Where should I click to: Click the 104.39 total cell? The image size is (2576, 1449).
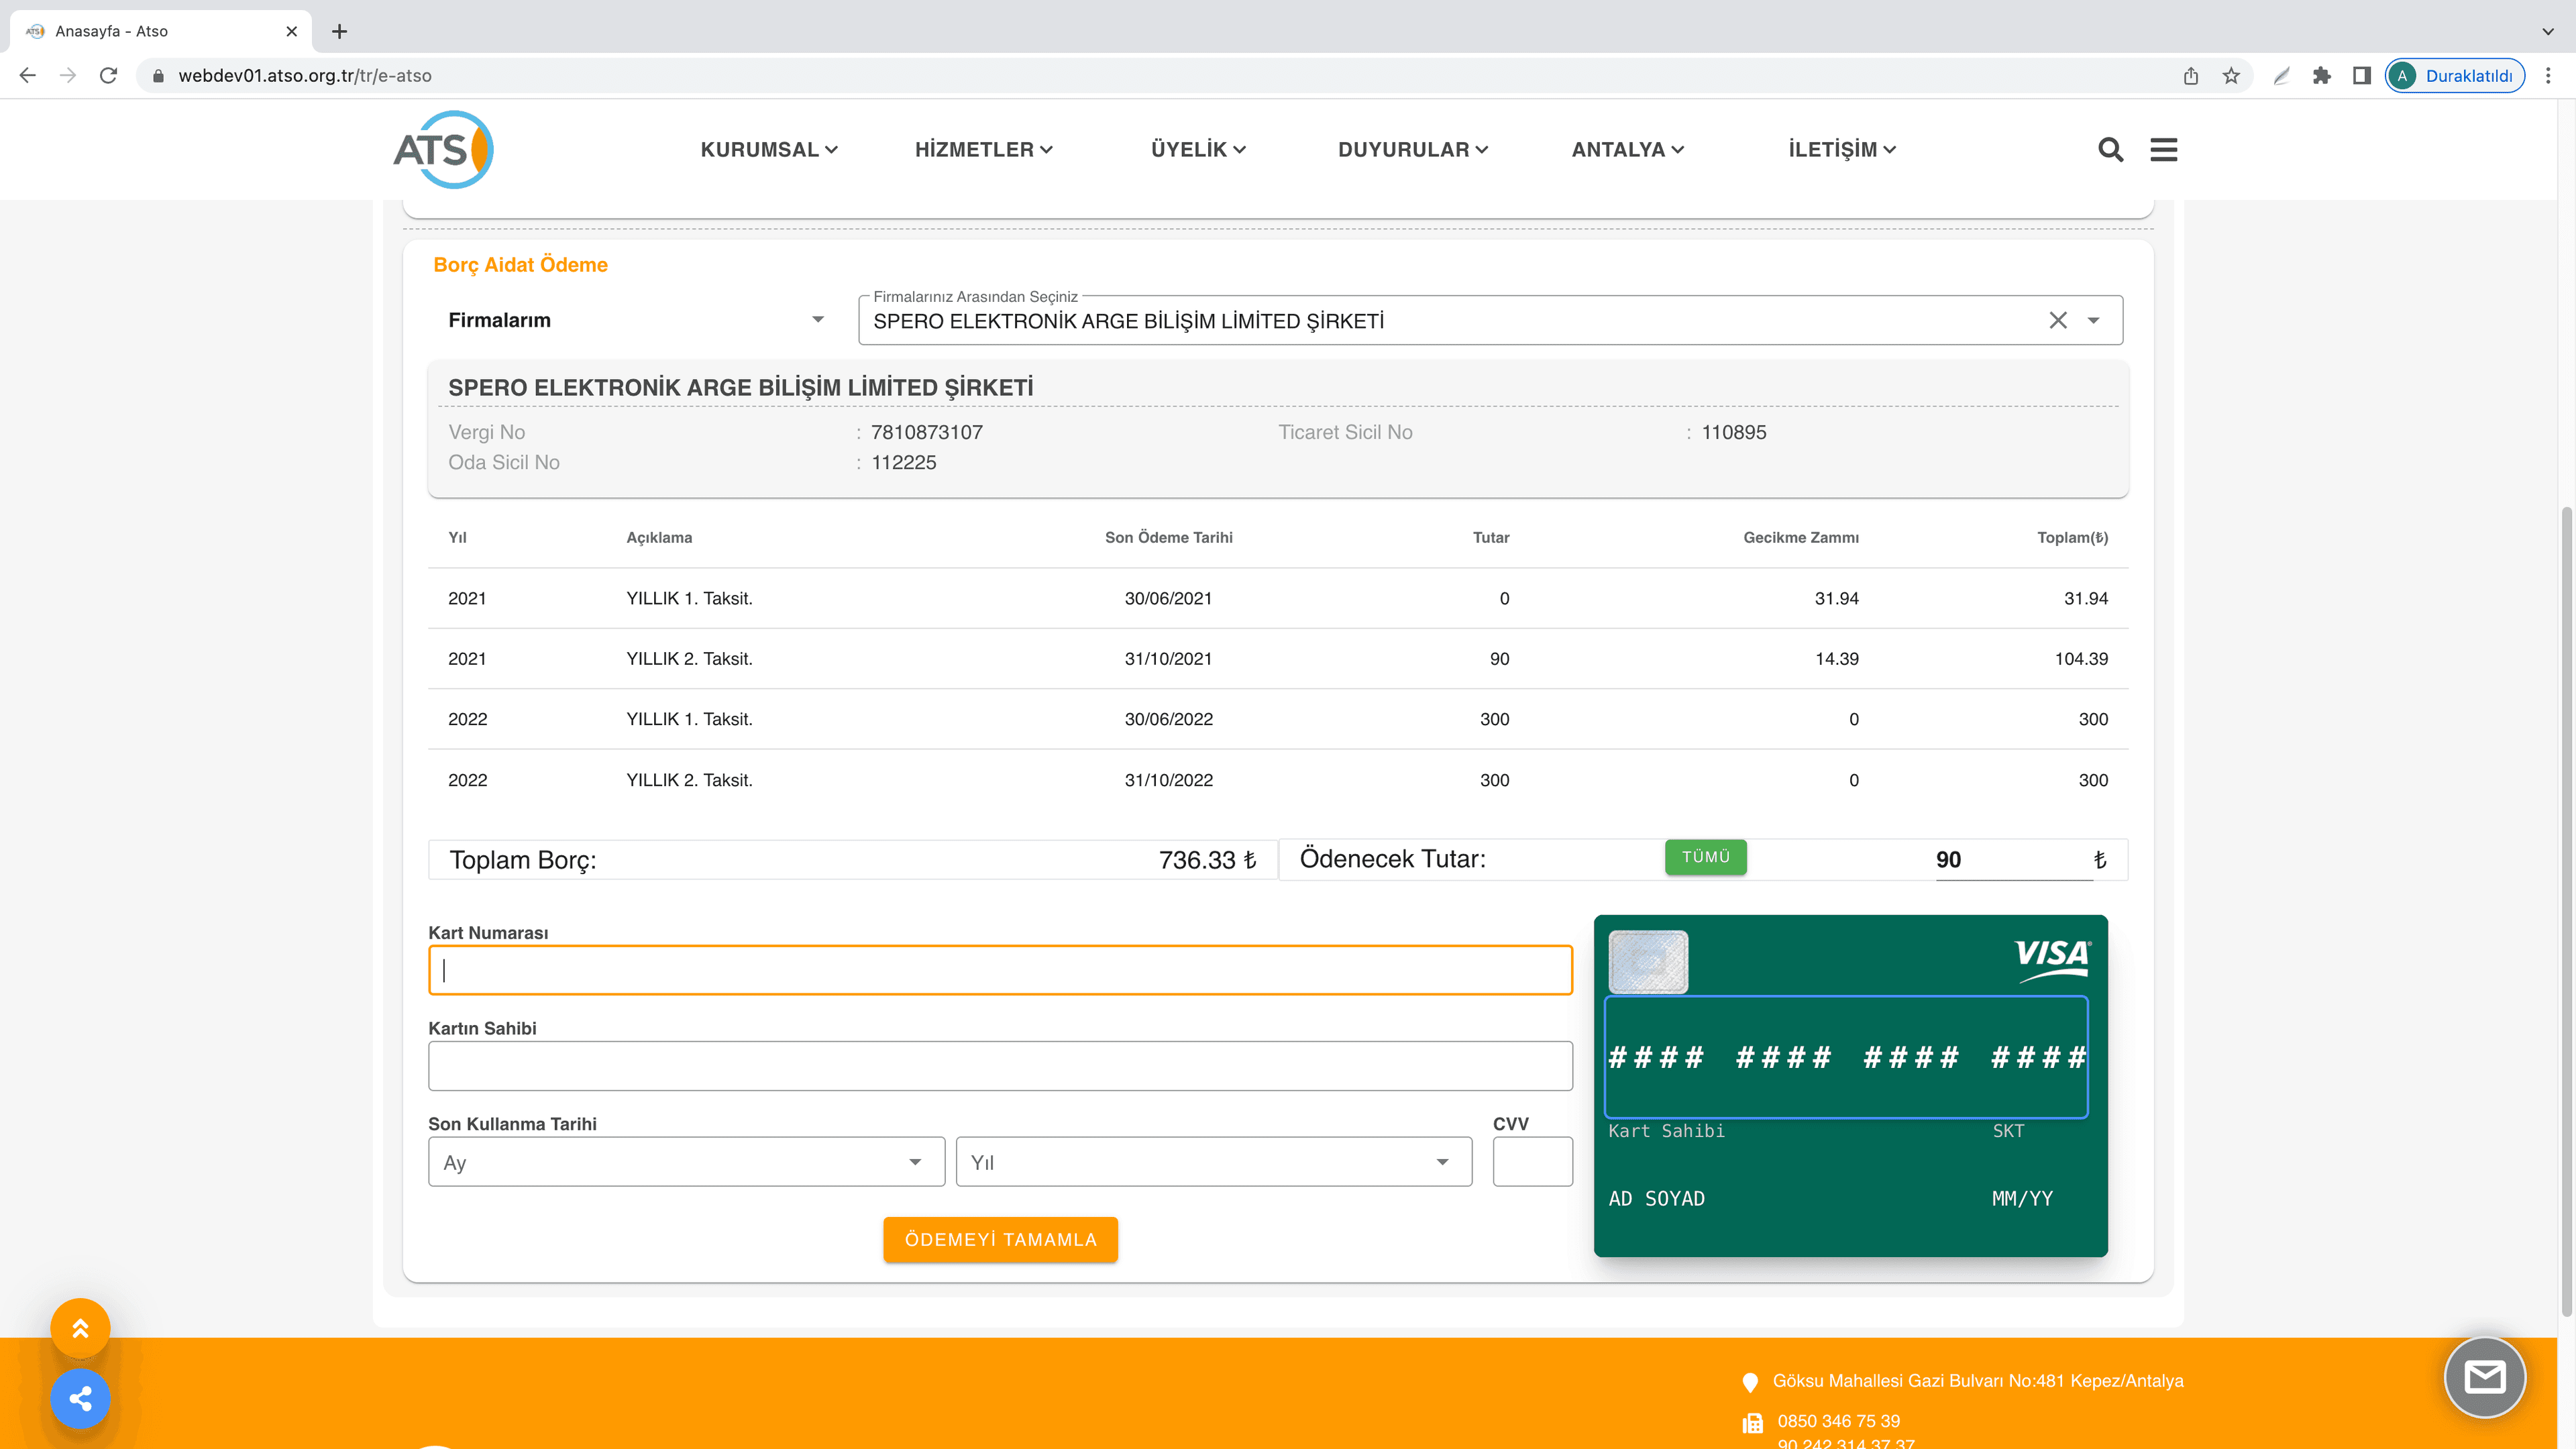coord(2081,659)
